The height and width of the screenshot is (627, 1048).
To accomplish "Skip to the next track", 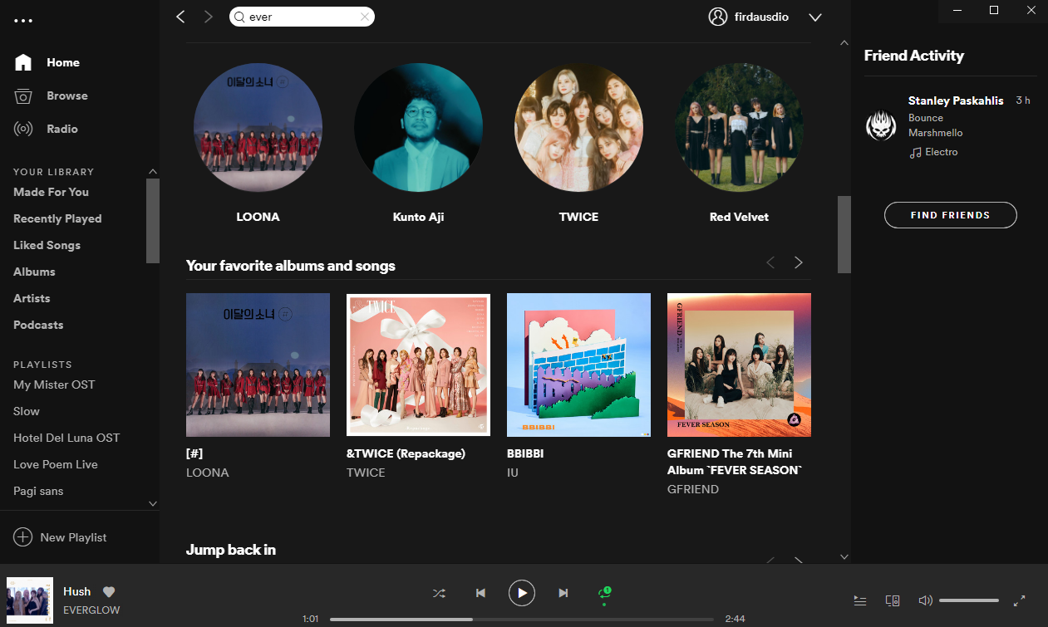I will [x=563, y=593].
